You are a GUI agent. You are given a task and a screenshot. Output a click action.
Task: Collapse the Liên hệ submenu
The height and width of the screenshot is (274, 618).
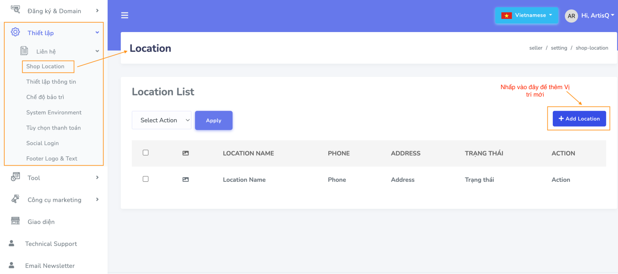pos(97,51)
